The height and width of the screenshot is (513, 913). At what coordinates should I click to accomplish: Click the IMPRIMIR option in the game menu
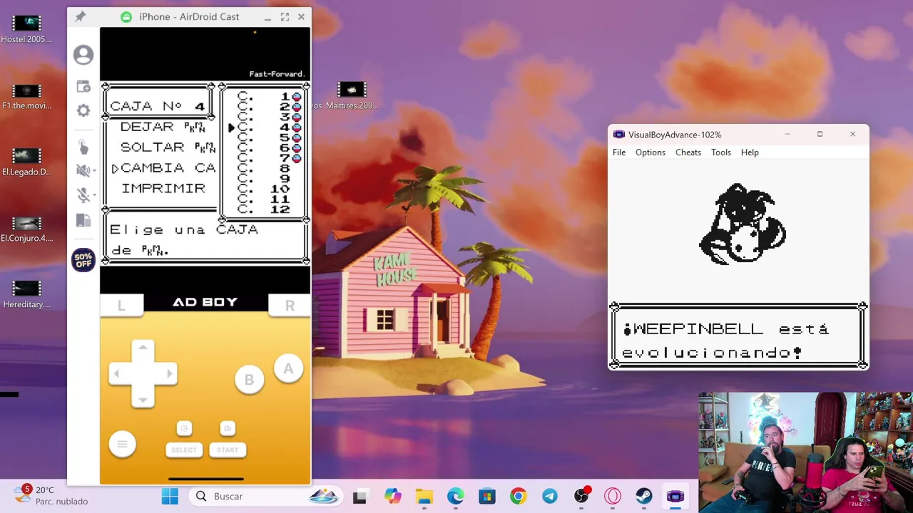point(163,188)
